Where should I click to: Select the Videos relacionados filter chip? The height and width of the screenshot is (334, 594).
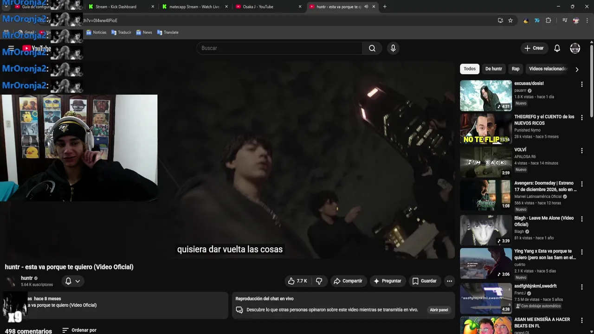548,69
